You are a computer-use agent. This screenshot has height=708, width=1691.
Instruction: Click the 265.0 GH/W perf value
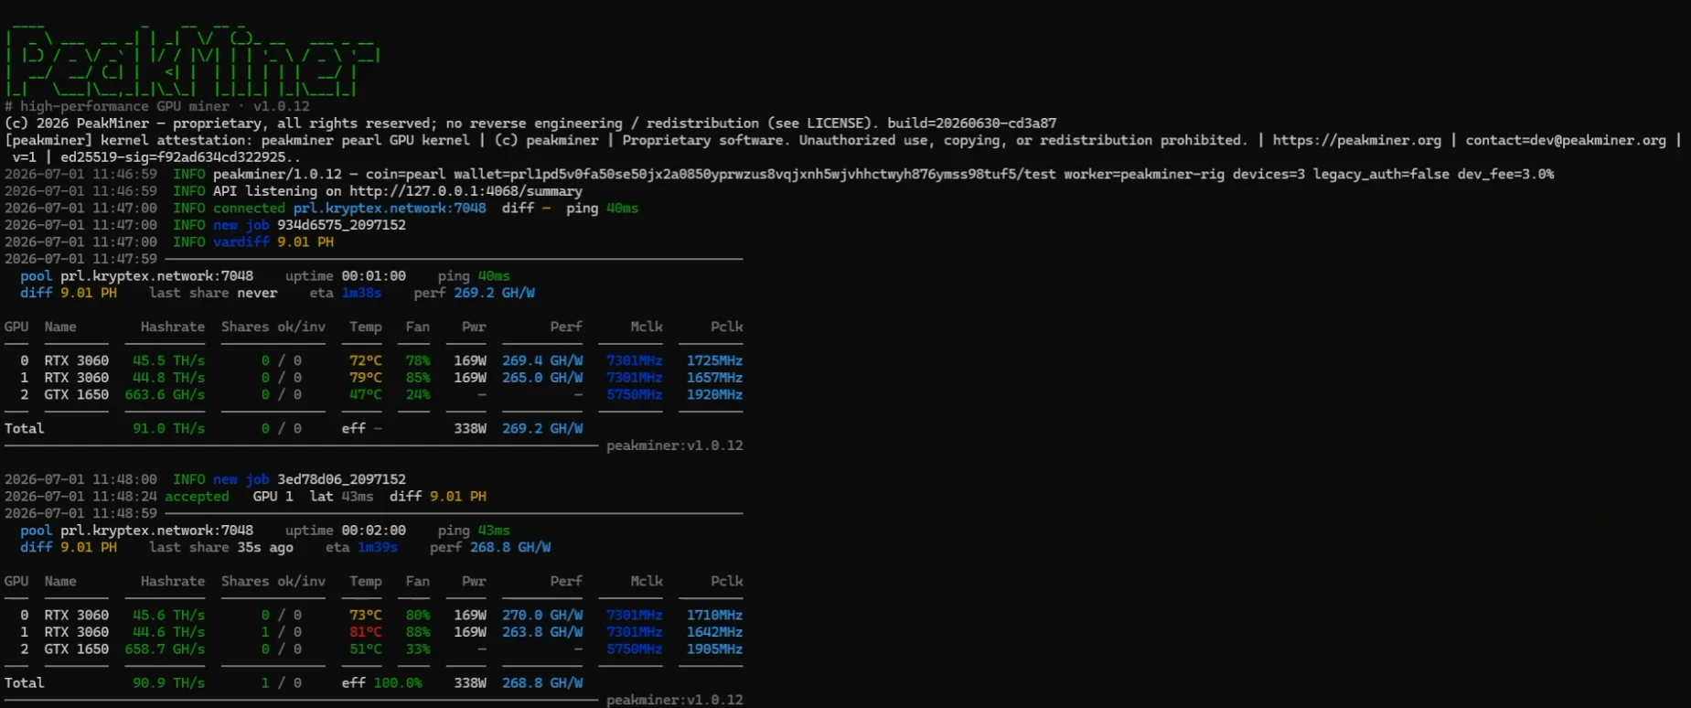[542, 378]
